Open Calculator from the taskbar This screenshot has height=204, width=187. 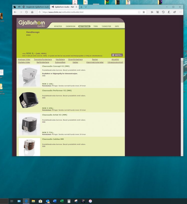click(x=69, y=201)
